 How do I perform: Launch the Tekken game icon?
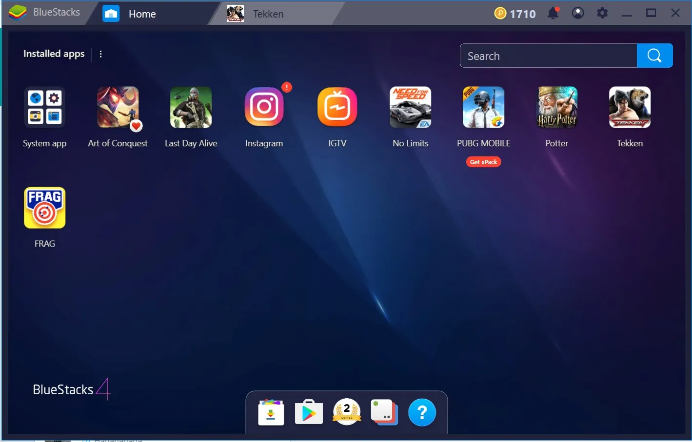(630, 107)
